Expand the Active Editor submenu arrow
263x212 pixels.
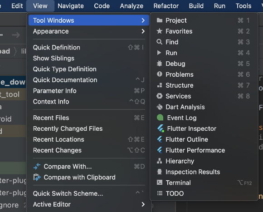(143, 204)
